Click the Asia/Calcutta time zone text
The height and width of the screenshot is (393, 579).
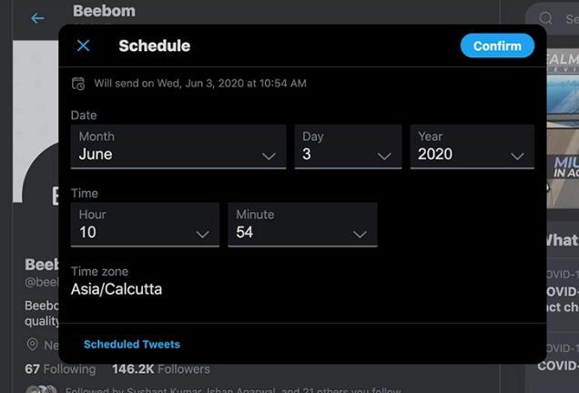[x=117, y=289]
